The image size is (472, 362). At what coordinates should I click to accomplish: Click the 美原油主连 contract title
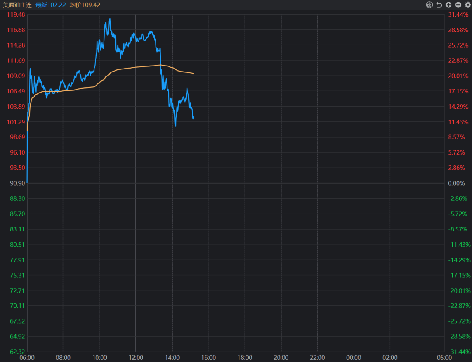pos(17,5)
